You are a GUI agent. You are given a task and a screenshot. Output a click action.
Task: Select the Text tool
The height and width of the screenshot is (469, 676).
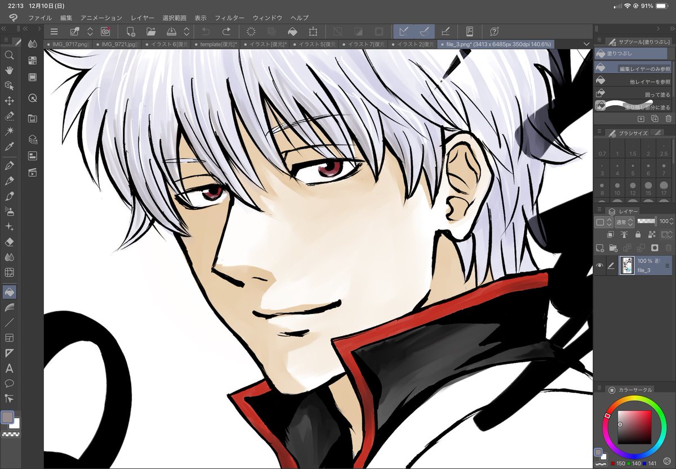click(9, 368)
